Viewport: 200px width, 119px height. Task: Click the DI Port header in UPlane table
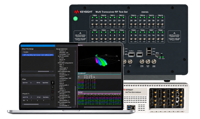pyautogui.click(x=38, y=83)
